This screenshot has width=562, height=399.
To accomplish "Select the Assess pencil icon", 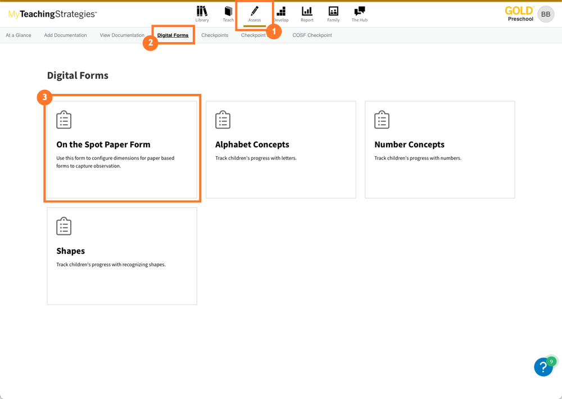I will click(255, 11).
